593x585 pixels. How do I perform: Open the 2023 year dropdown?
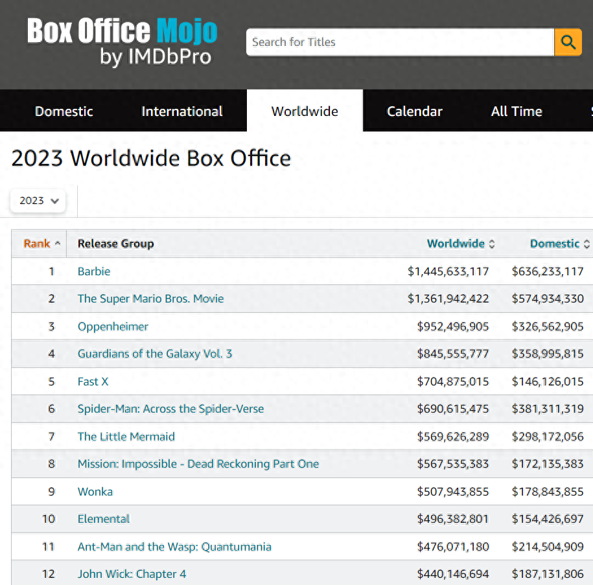click(38, 201)
